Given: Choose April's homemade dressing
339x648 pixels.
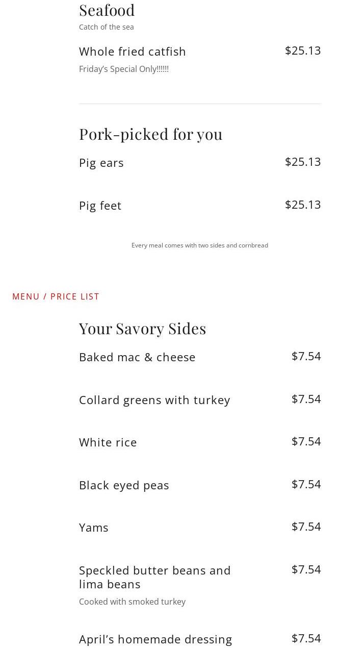Looking at the screenshot, I should pyautogui.click(x=155, y=639).
